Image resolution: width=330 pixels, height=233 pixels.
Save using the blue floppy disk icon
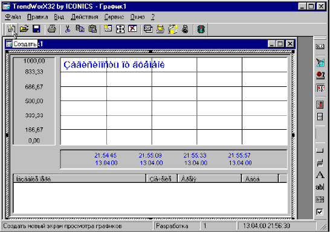(x=36, y=29)
